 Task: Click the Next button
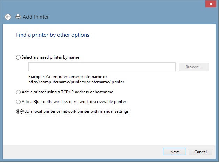(x=174, y=152)
